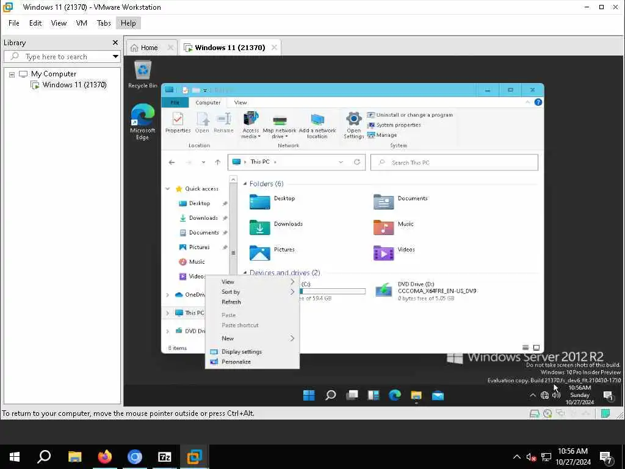
Task: Open address bar history dropdown
Action: tap(341, 162)
